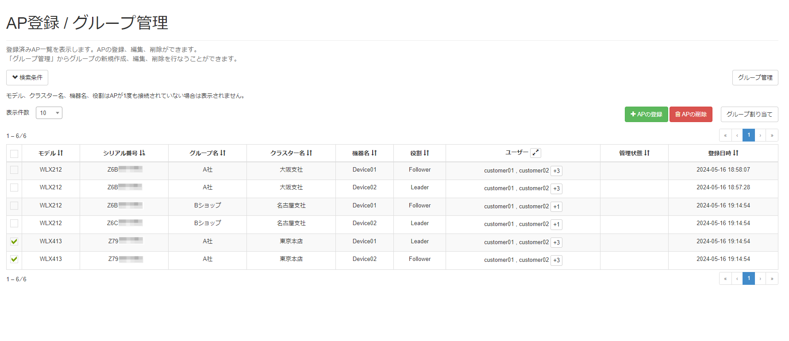Image resolution: width=789 pixels, height=341 pixels.
Task: Open the グループ管理 page button
Action: click(755, 77)
